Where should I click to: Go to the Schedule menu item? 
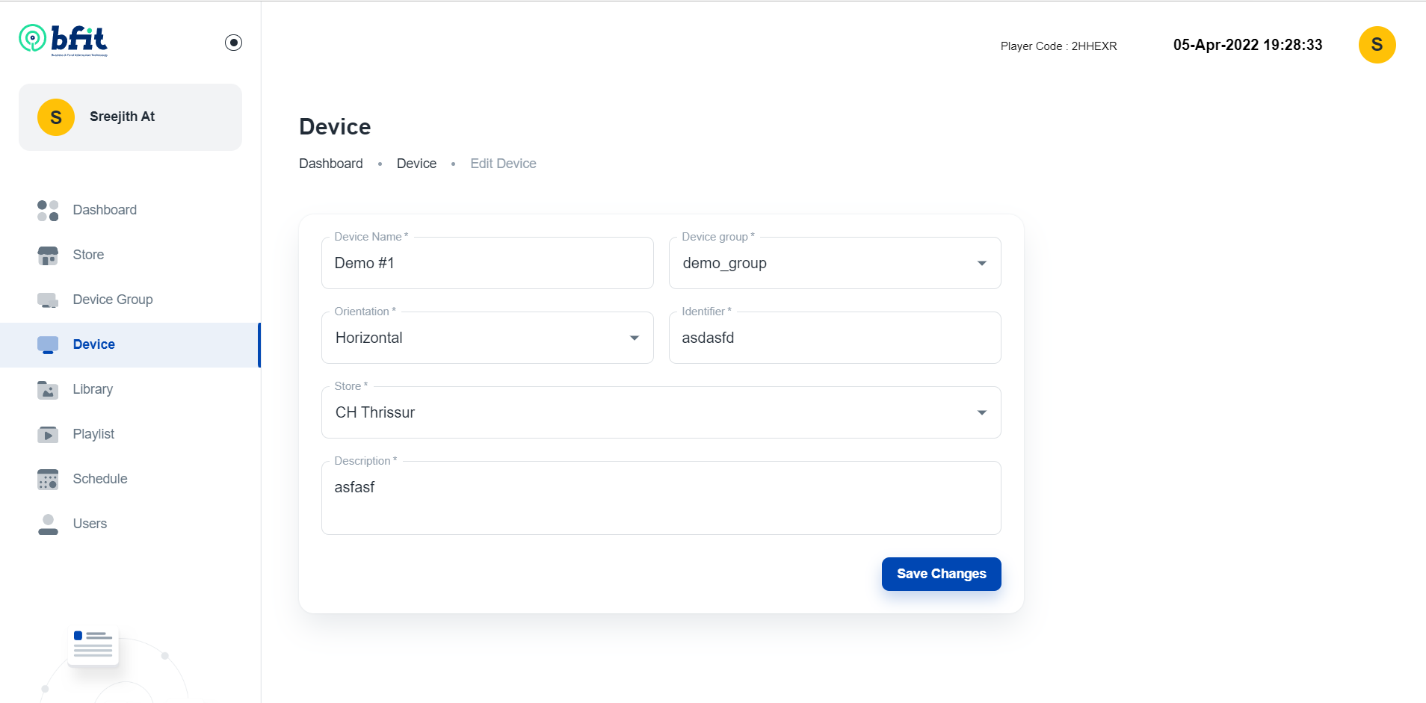click(130, 479)
